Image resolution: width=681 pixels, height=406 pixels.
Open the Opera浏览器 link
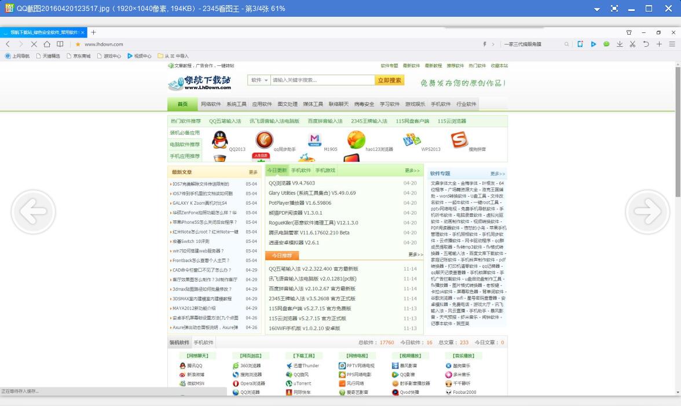tap(248, 383)
